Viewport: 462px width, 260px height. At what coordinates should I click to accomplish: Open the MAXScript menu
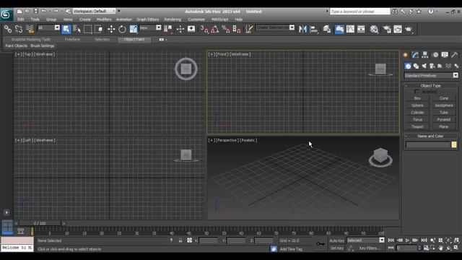coord(219,19)
